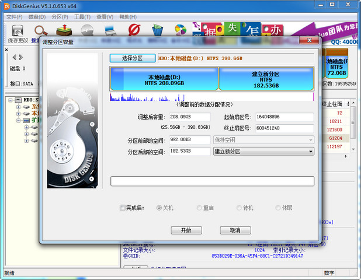Screen dimensions: 361x280
Task: Open the 文件(F) menu
Action: [x=14, y=17]
